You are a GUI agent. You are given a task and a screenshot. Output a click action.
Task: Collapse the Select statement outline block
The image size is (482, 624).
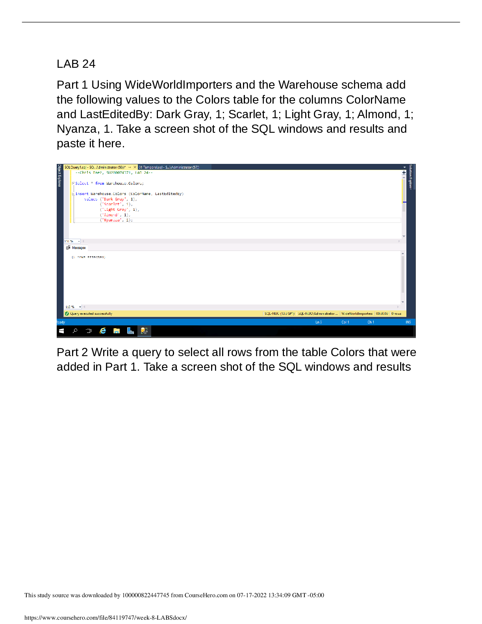(73, 183)
